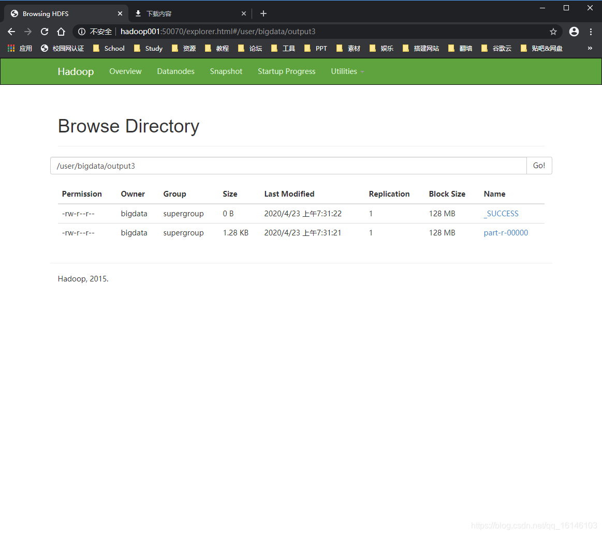Click the Last Modified column header
The height and width of the screenshot is (535, 602).
pyautogui.click(x=289, y=194)
